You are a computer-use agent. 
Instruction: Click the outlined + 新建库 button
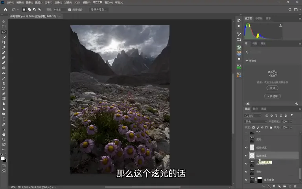(273, 96)
